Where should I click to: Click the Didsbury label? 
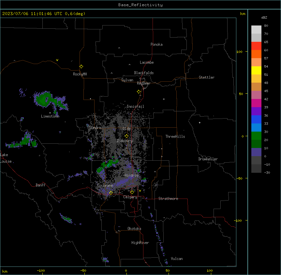[125, 141]
